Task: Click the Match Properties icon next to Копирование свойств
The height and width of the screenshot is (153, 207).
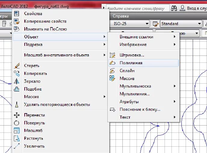Action: coord(17,21)
